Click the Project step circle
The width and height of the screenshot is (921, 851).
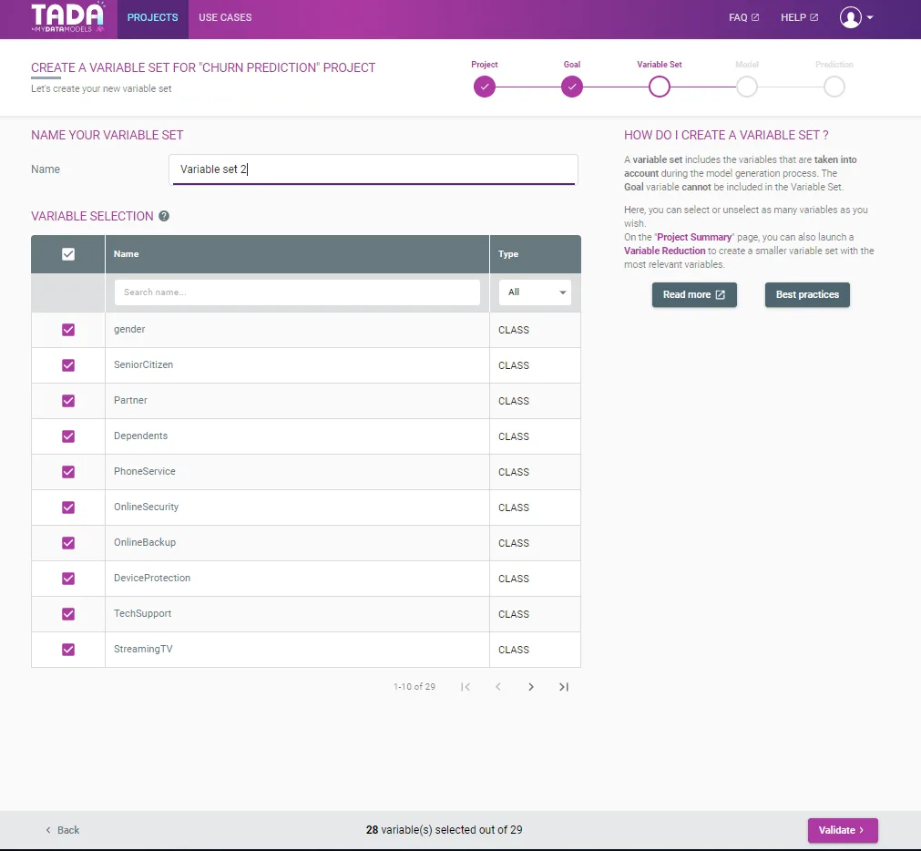[485, 87]
